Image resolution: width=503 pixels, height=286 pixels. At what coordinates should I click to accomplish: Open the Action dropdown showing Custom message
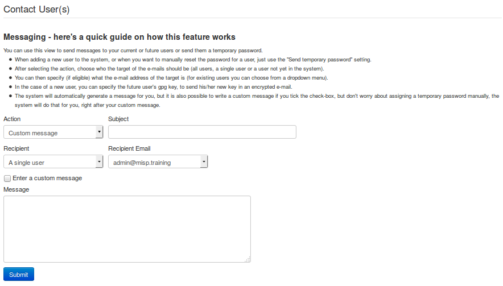pos(53,132)
